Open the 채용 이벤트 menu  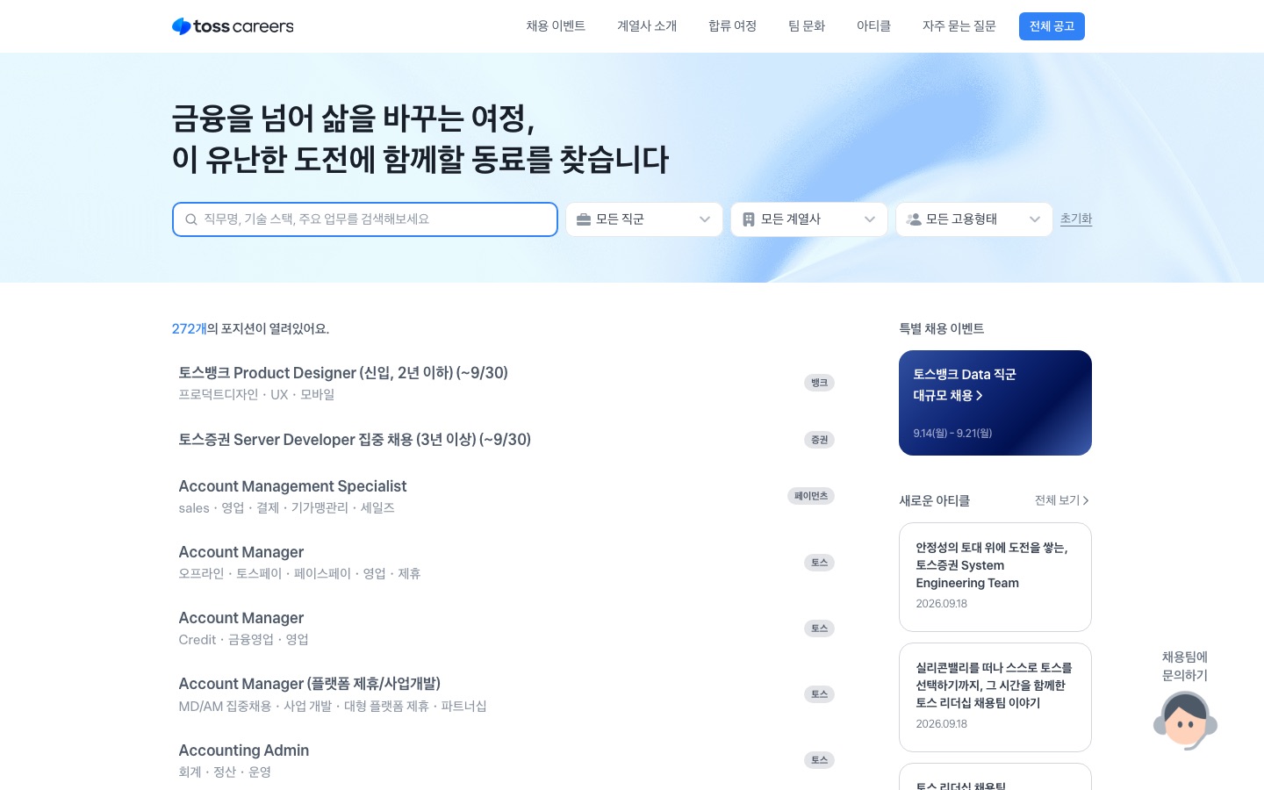pos(556,26)
